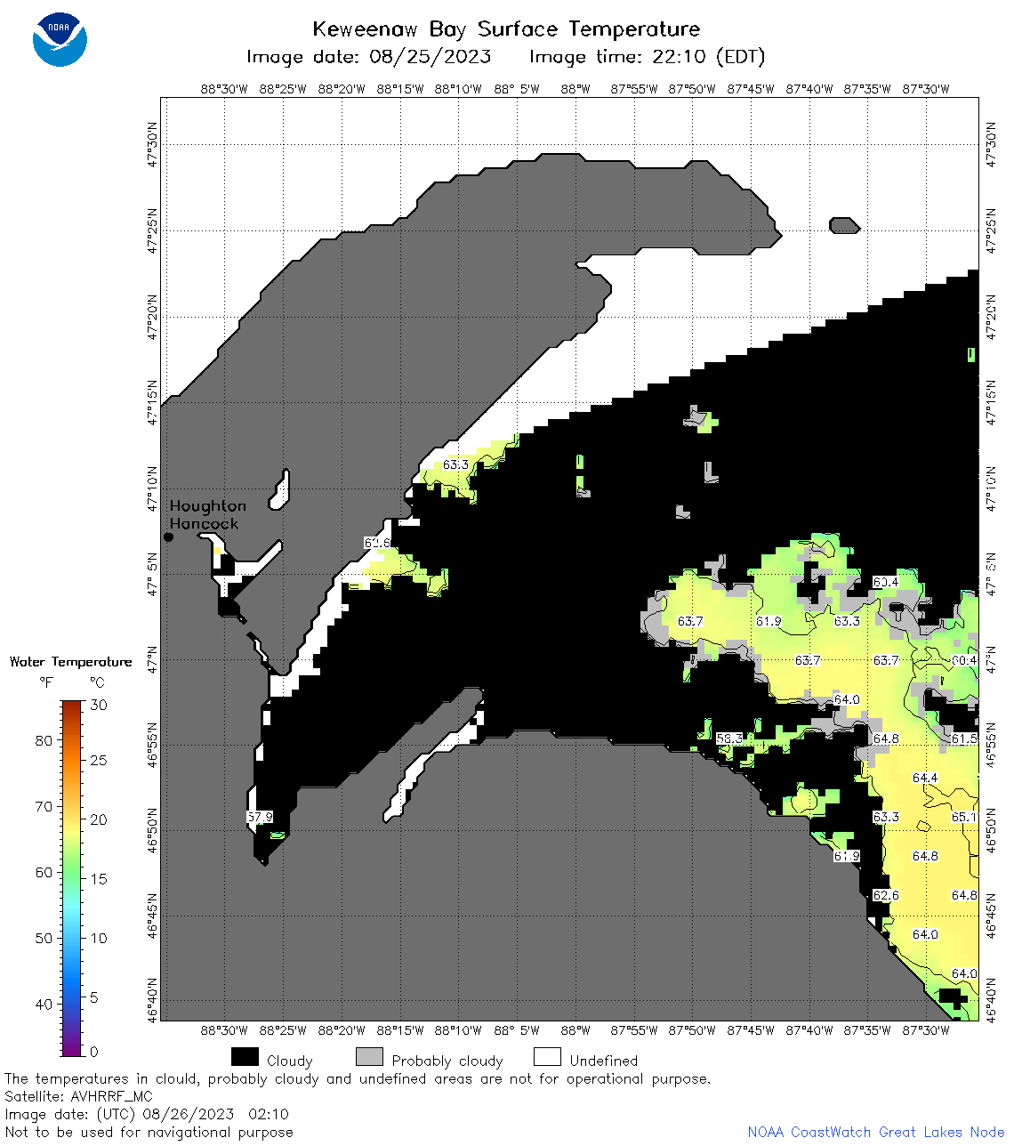Screen dimensions: 1014x1146
Task: Click the gray Probably cloudy legend swatch
Action: 369,1057
